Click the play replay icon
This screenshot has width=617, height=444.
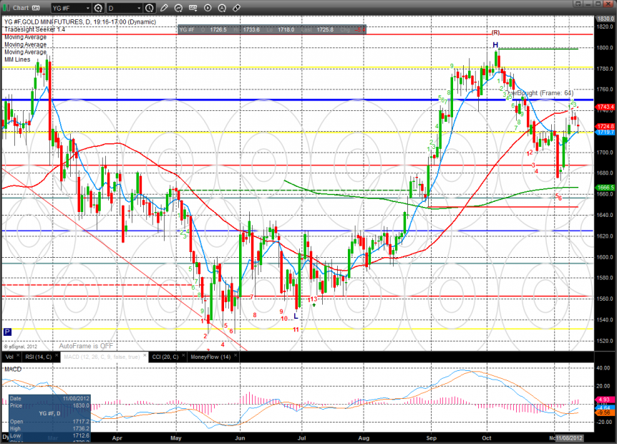point(208,8)
